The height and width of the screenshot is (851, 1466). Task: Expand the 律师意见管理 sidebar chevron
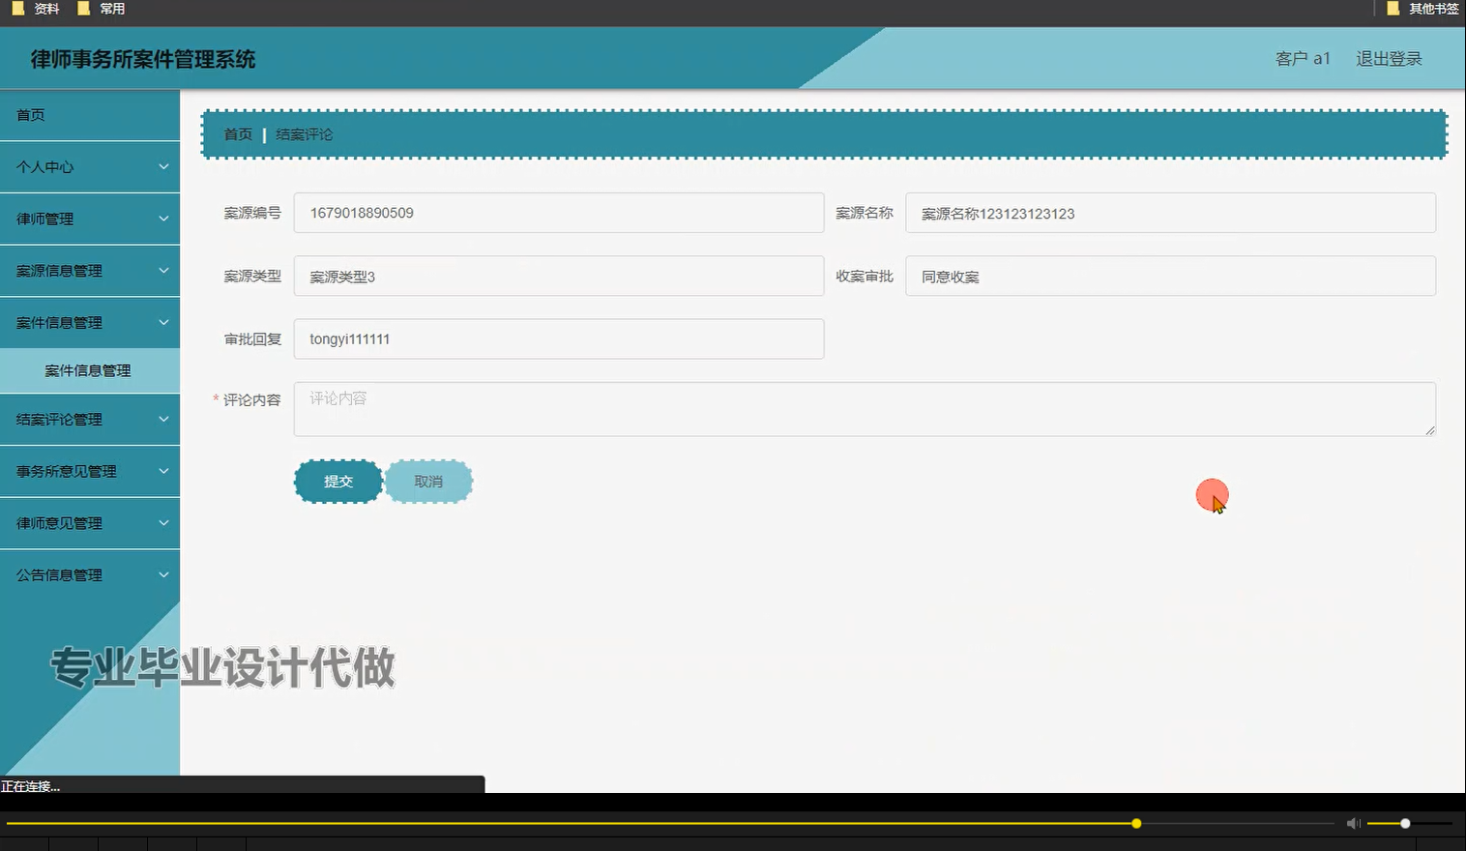pos(163,522)
